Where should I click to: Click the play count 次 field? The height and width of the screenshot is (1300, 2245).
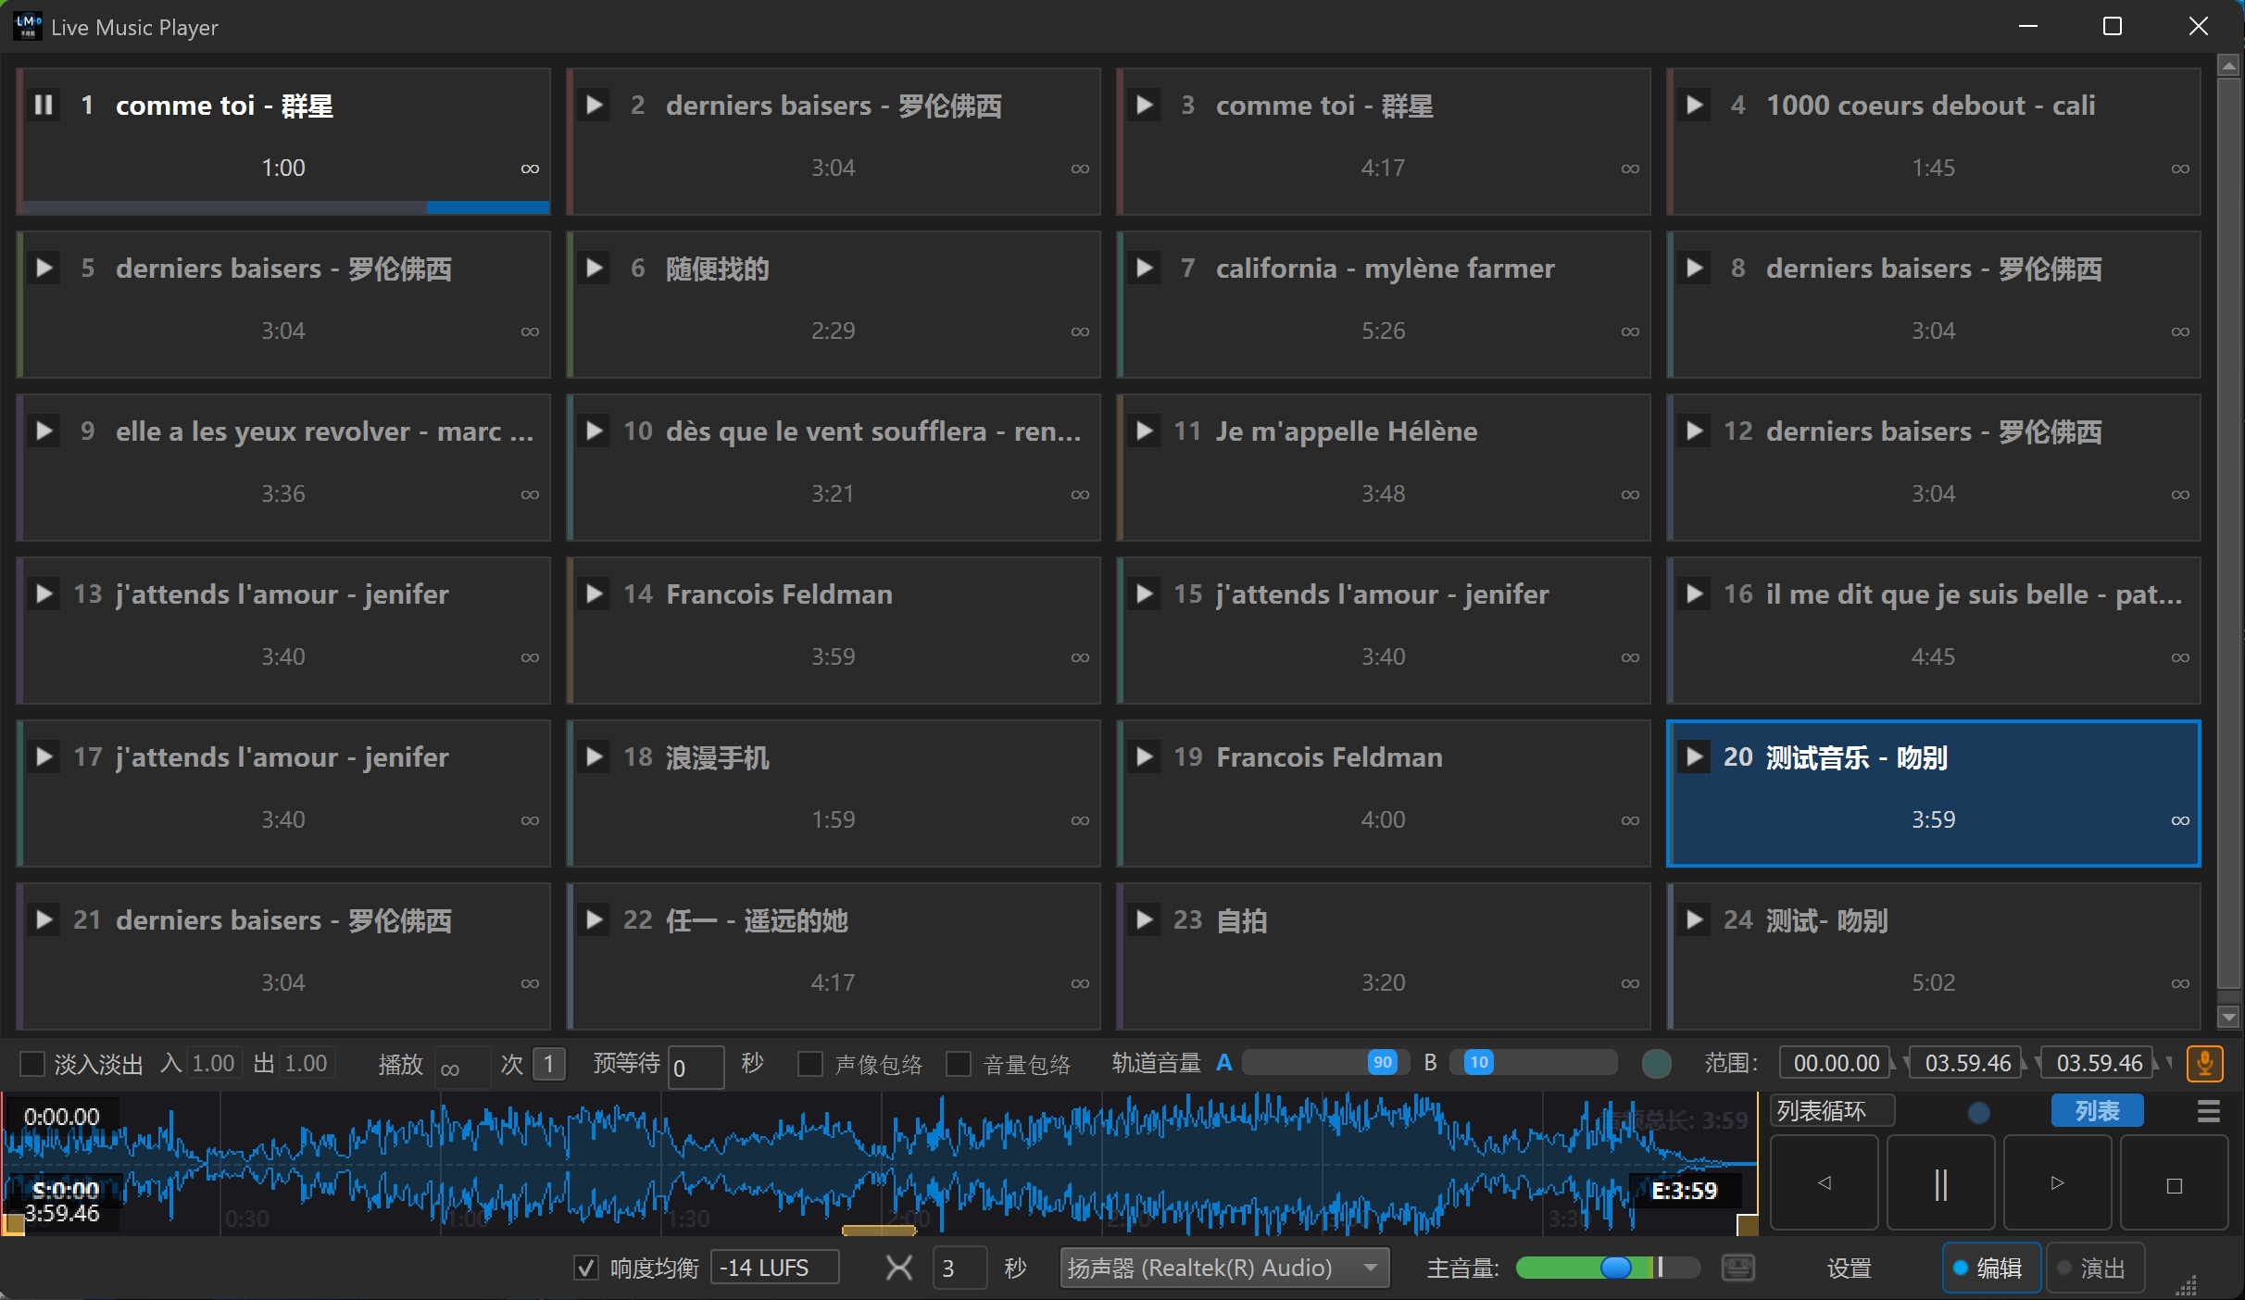tap(549, 1064)
